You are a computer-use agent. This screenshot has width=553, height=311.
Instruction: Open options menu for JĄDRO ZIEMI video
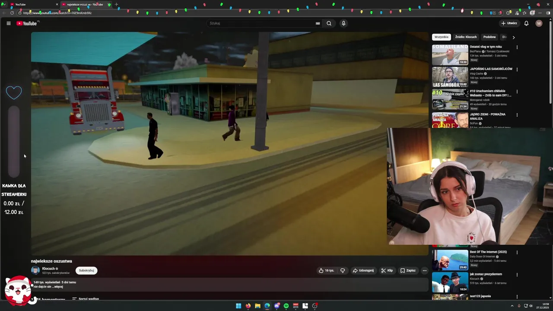(x=517, y=114)
